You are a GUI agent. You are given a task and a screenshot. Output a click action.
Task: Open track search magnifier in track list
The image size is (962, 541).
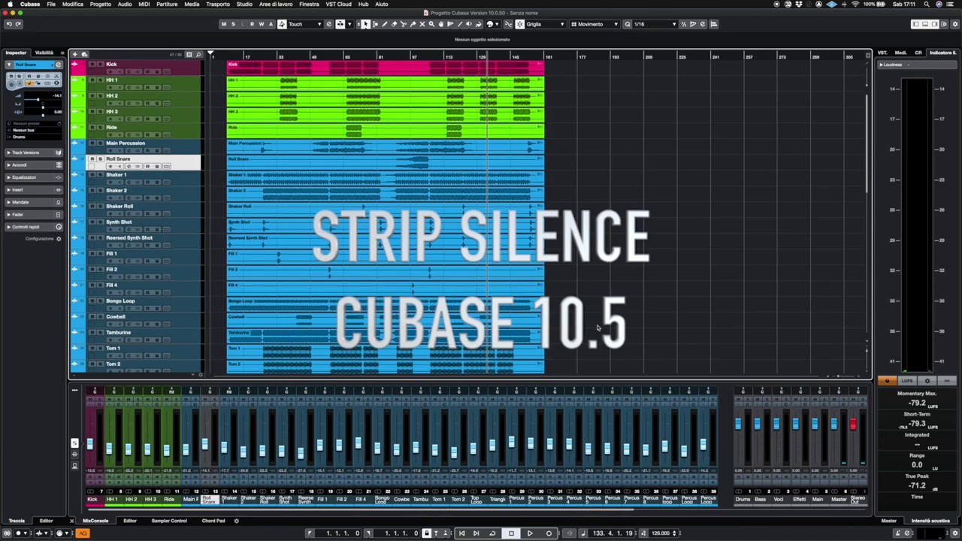198,54
